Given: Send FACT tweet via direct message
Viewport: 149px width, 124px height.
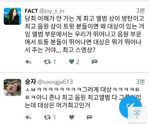Looking at the screenshot, I should pos(95,62).
